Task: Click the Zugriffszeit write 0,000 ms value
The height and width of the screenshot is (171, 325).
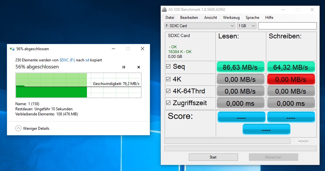Action: pos(291,103)
